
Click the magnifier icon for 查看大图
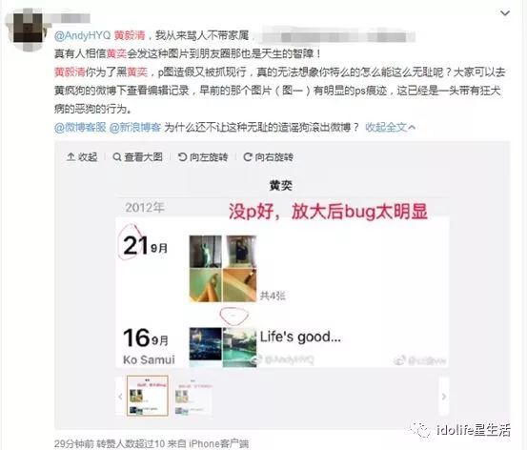point(117,157)
